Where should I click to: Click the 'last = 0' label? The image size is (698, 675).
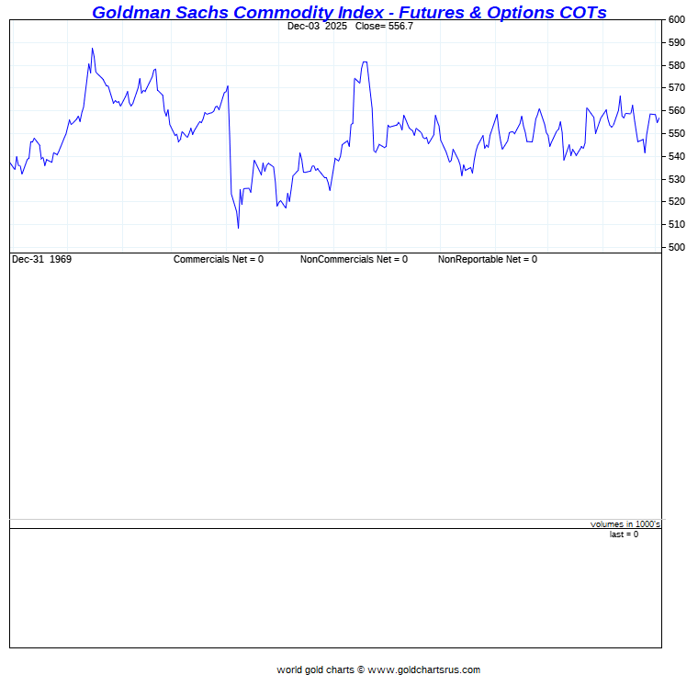click(x=624, y=534)
